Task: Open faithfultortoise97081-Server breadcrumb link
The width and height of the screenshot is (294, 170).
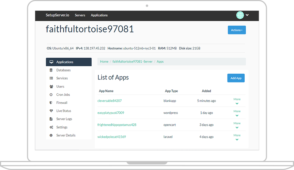Action: pos(132,62)
